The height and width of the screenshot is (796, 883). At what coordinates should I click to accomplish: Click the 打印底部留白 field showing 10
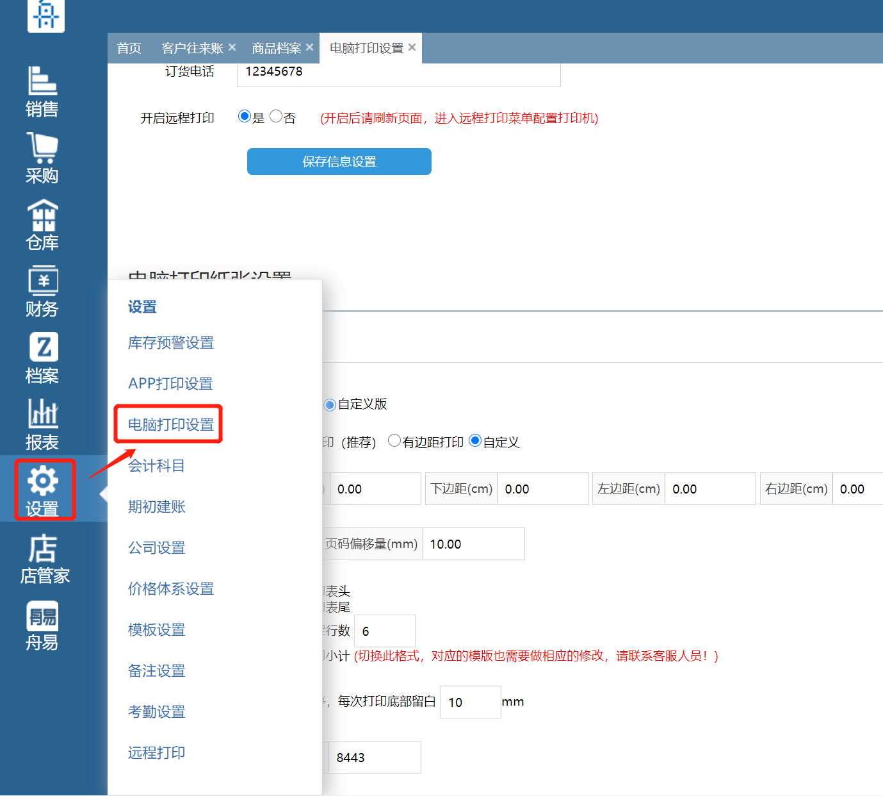471,702
